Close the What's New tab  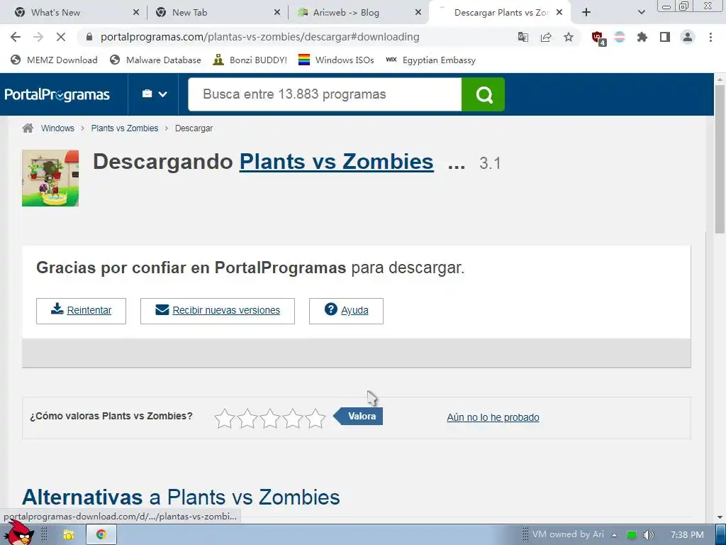click(135, 13)
